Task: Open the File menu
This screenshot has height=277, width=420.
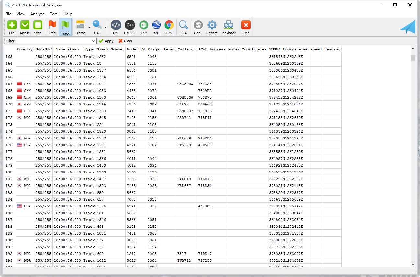Action: (x=8, y=14)
